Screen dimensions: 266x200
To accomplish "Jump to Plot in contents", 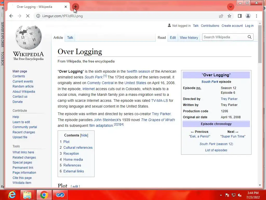I will [x=66, y=142].
